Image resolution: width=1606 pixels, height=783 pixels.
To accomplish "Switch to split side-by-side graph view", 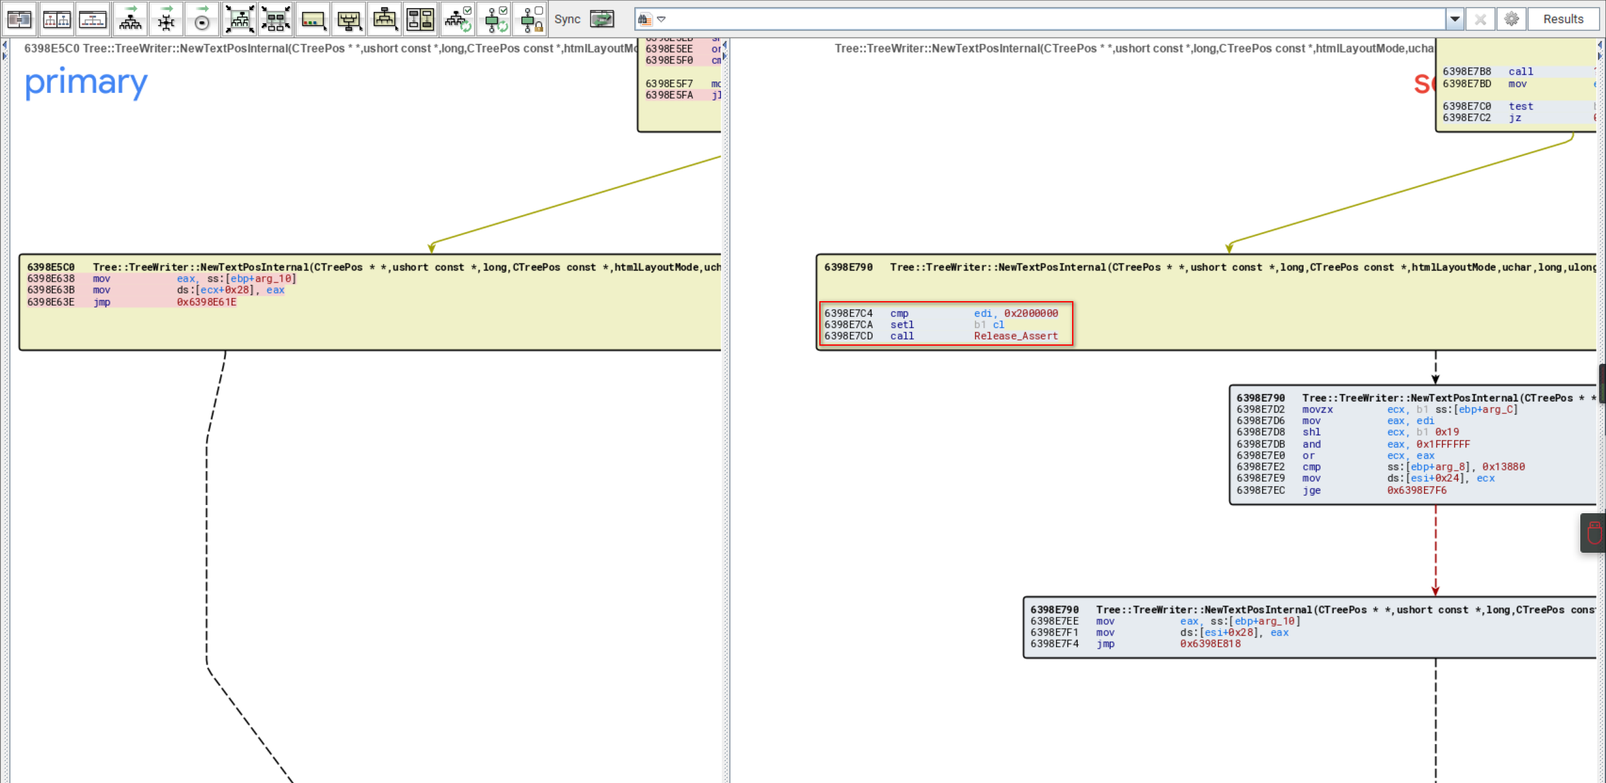I will [56, 19].
